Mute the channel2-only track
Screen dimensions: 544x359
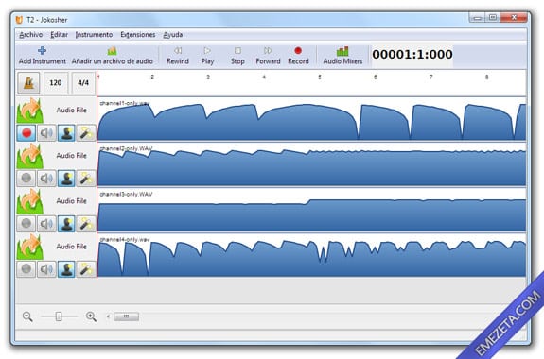pos(46,179)
